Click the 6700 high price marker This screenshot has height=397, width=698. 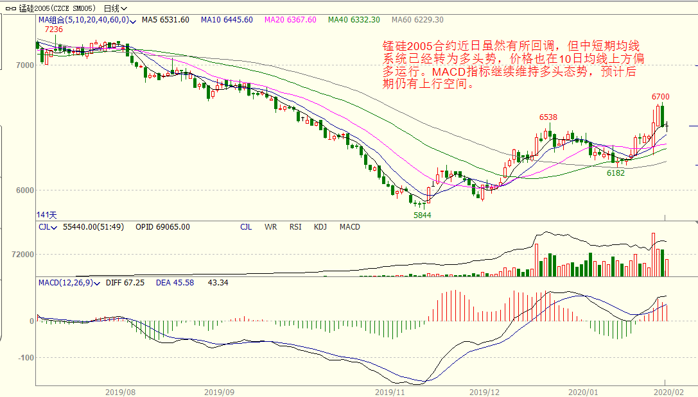[x=660, y=97]
